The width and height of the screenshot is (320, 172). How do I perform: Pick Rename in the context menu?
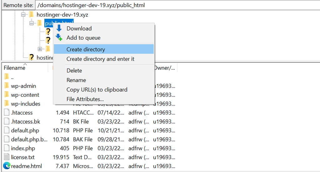tap(76, 80)
